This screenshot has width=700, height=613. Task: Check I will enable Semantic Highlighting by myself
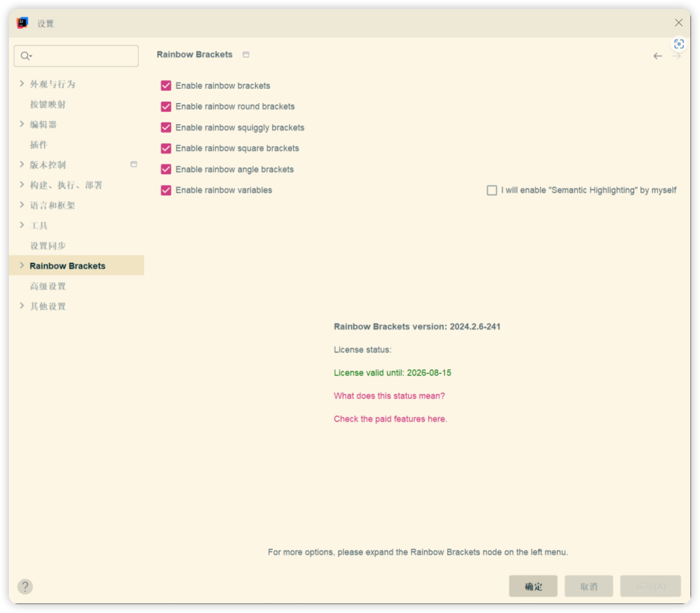point(492,190)
